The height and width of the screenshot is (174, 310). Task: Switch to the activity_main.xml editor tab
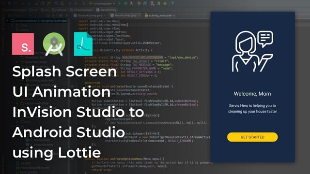pyautogui.click(x=160, y=15)
